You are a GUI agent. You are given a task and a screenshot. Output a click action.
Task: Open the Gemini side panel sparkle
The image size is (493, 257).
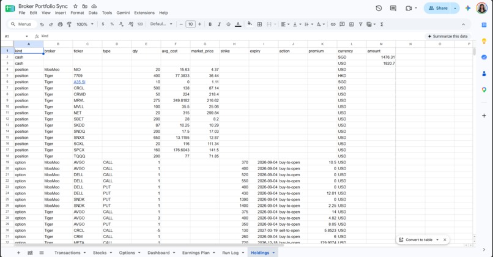(468, 8)
